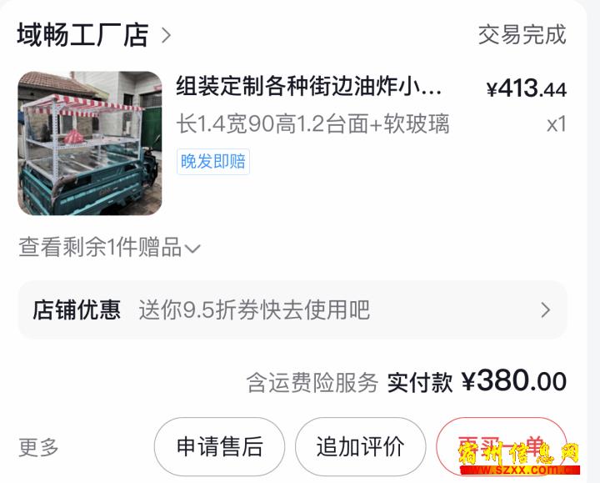View the 交易完成 order status
Screen dimensions: 600x483
(x=522, y=35)
